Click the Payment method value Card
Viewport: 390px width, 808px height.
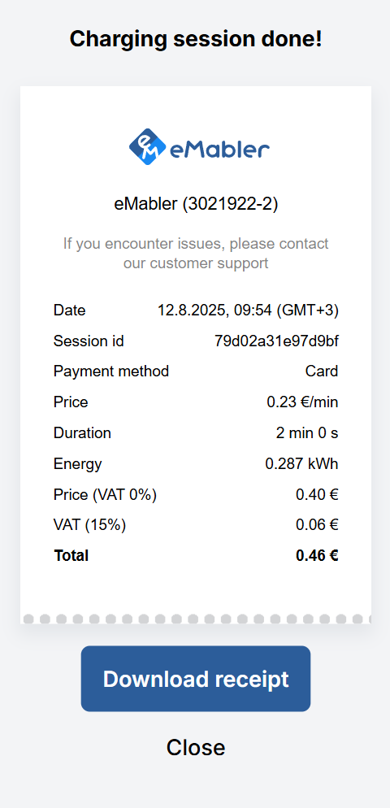[x=322, y=371]
